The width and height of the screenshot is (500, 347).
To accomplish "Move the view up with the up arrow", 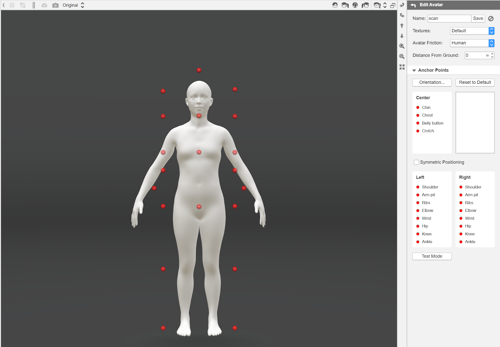I will [402, 26].
